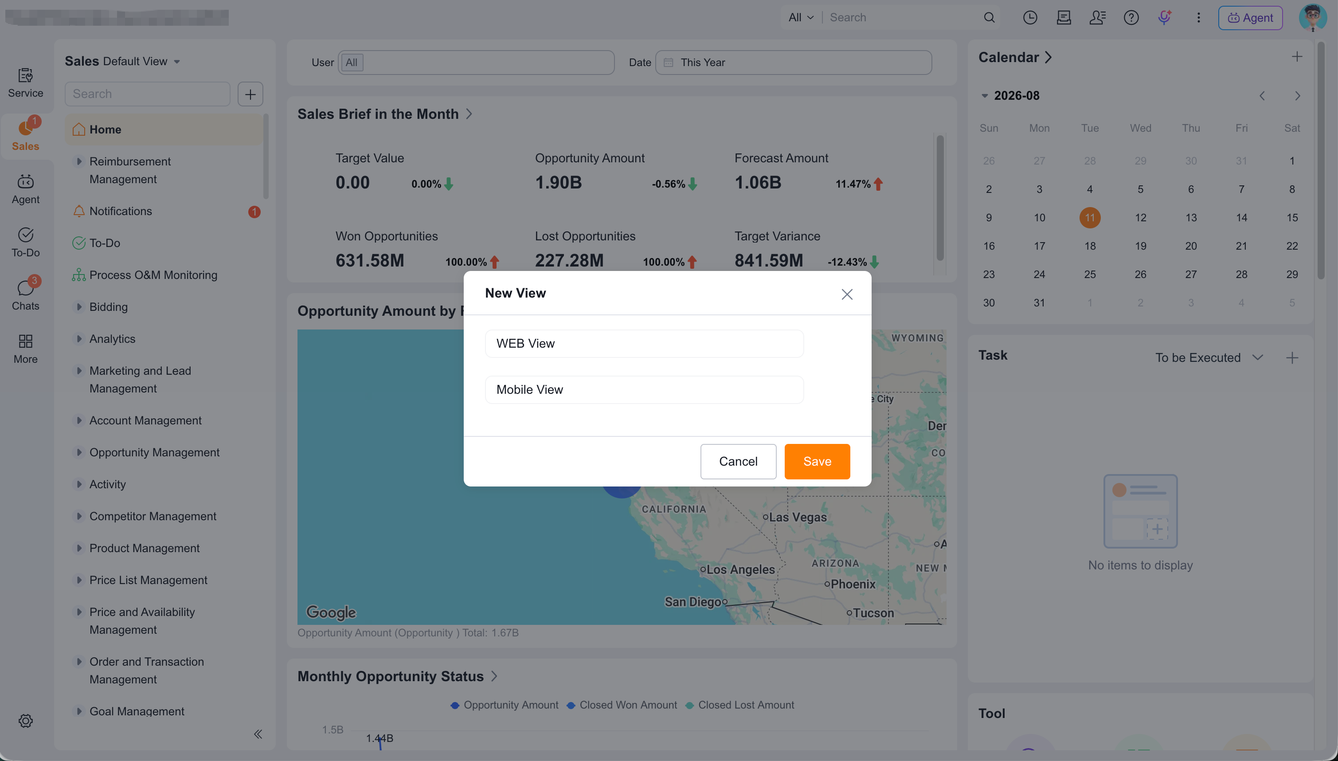The image size is (1338, 761).
Task: Open Chats from the left rail
Action: click(25, 296)
